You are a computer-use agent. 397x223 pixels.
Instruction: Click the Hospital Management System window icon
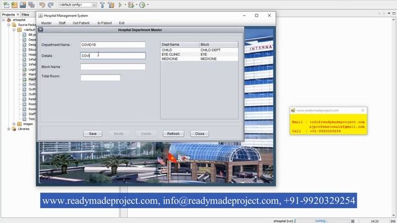click(40, 15)
